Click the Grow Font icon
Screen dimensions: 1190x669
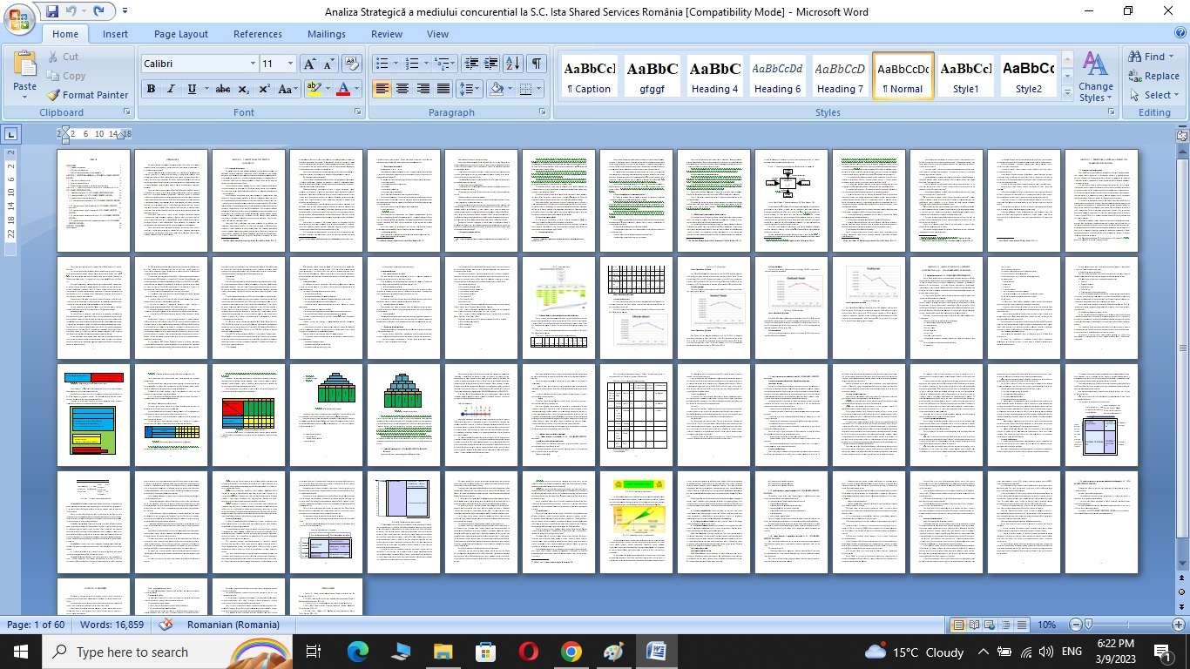pyautogui.click(x=309, y=64)
